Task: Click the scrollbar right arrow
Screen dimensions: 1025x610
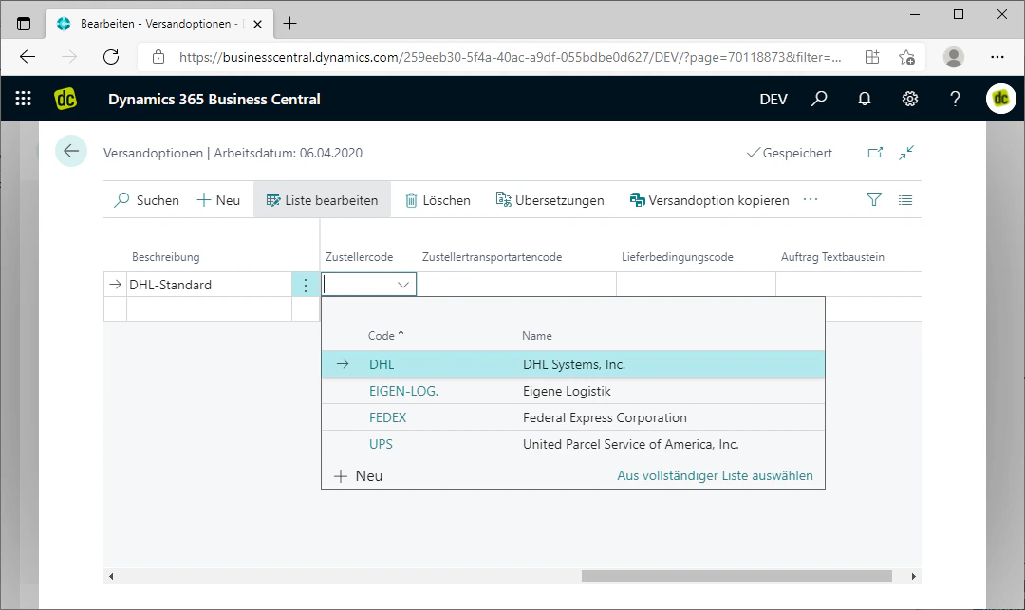Action: [913, 576]
